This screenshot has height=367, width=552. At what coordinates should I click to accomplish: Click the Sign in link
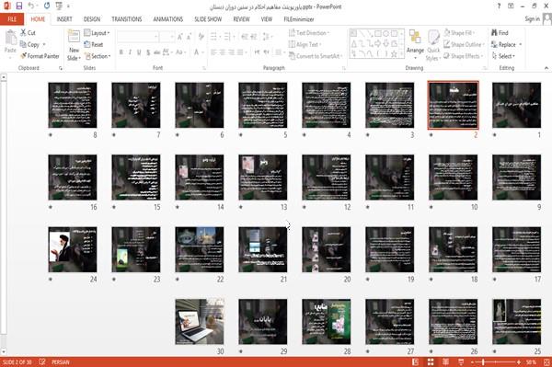(532, 19)
